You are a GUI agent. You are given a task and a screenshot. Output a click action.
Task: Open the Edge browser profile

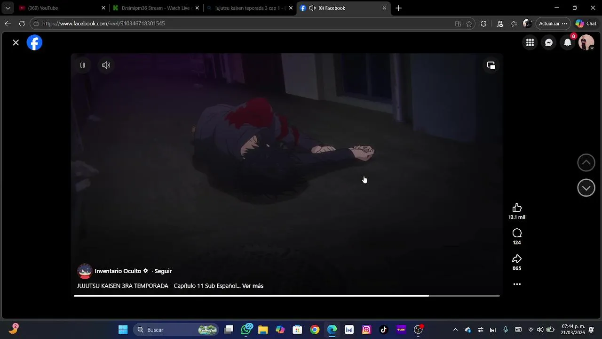[528, 24]
